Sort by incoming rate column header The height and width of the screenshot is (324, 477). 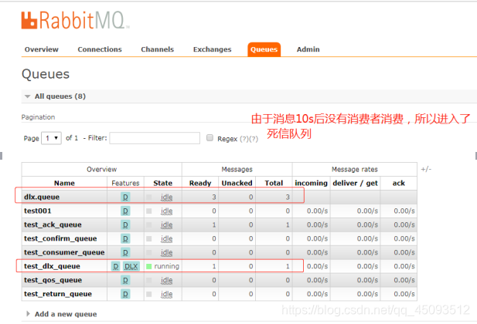312,183
